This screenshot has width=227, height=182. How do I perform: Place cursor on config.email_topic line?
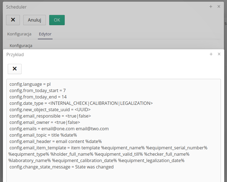pyautogui.click(x=43, y=135)
